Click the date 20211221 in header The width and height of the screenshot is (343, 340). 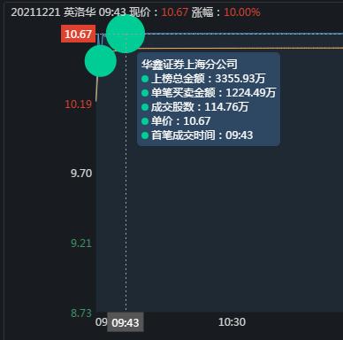tap(35, 12)
